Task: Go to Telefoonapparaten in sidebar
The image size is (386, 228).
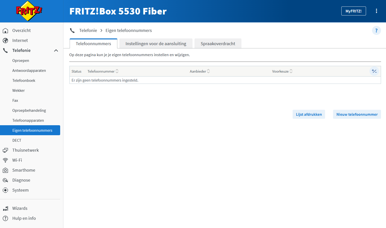Action: click(x=28, y=120)
